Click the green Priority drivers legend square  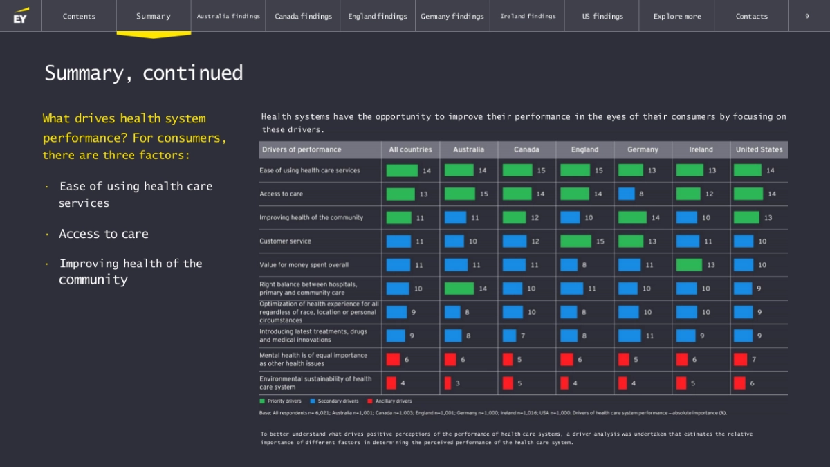click(x=262, y=401)
